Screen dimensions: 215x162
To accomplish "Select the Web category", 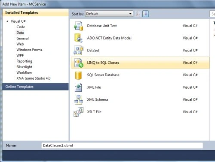I will [20, 44].
